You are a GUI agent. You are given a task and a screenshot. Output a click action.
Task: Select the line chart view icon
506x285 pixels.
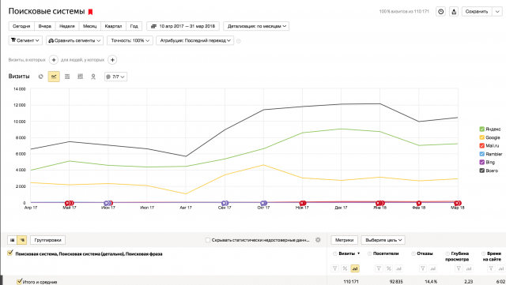[x=54, y=77]
